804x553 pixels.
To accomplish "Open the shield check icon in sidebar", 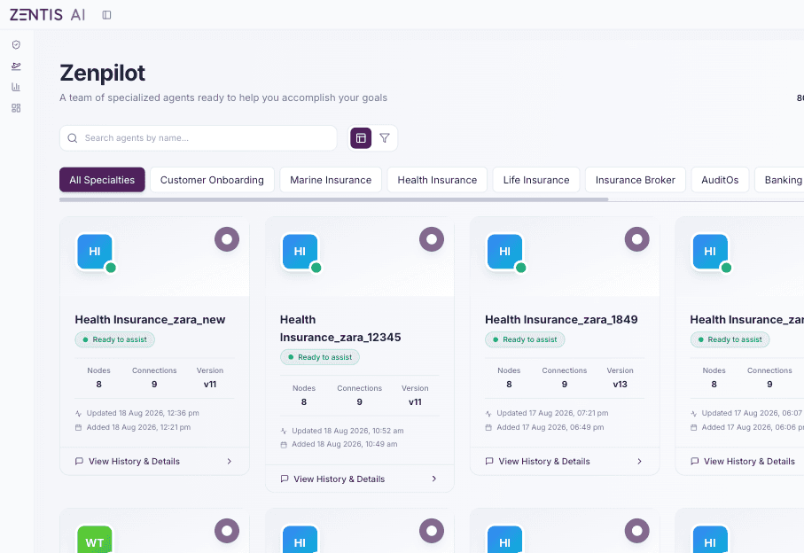I will click(x=16, y=45).
